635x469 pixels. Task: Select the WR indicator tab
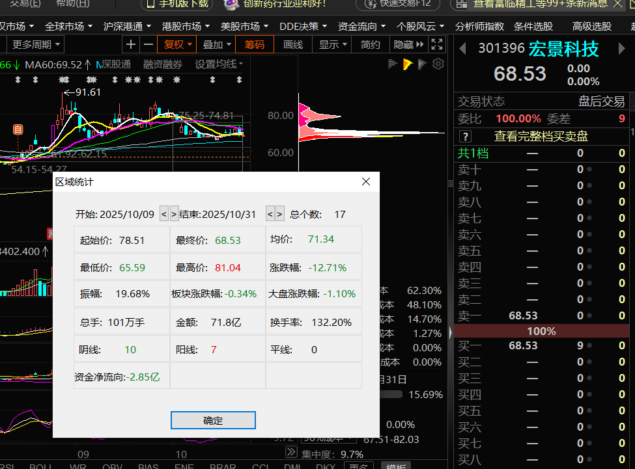[x=78, y=465]
